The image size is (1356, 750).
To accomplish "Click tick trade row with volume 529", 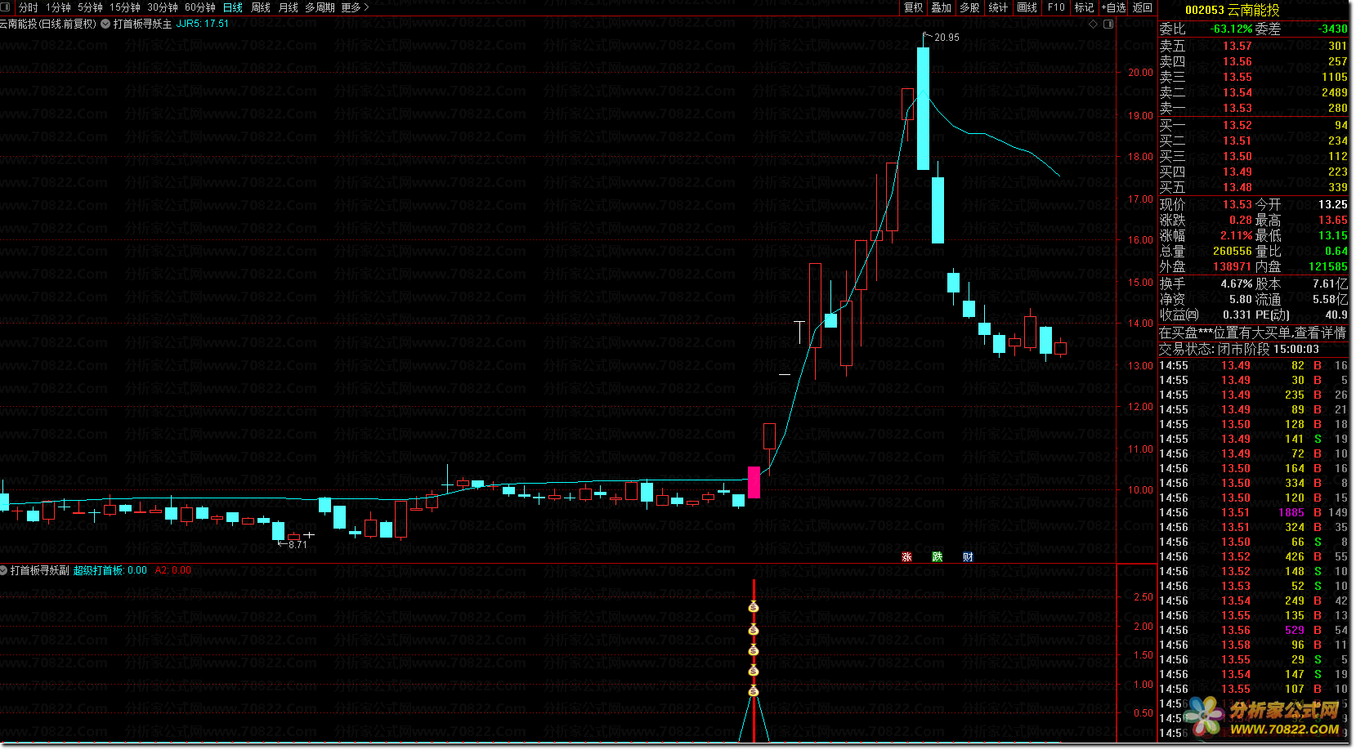I will pyautogui.click(x=1253, y=630).
